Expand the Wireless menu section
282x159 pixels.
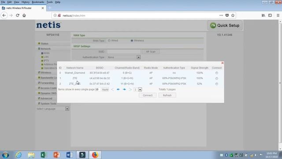pyautogui.click(x=46, y=72)
